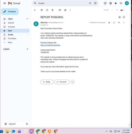Open File Explorer on the taskbar
Image resolution: width=132 pixels, height=134 pixels.
[7, 131]
